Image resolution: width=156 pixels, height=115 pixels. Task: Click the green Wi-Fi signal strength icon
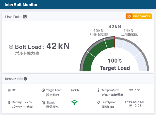pyautogui.click(x=74, y=103)
